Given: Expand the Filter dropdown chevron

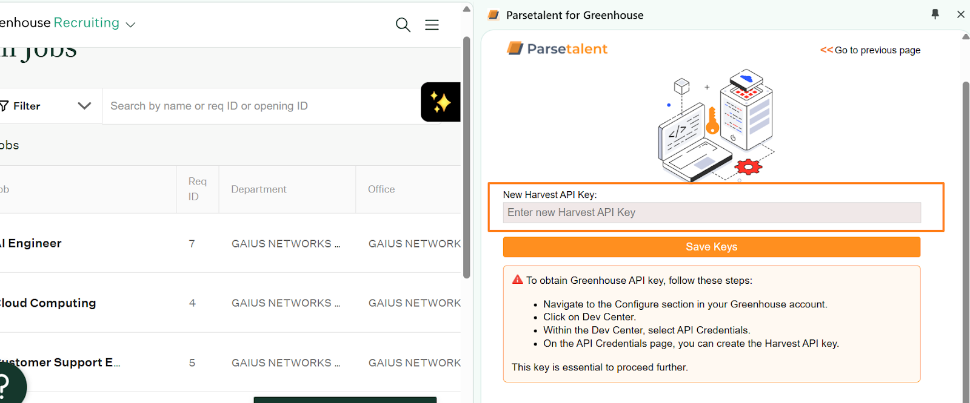Looking at the screenshot, I should click(x=84, y=106).
